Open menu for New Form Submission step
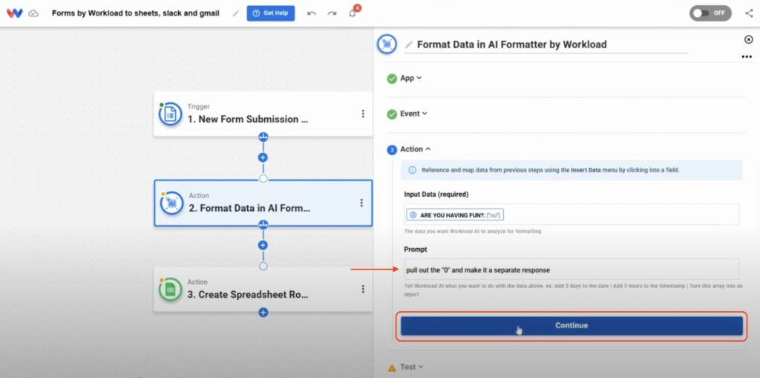The width and height of the screenshot is (760, 378). [x=362, y=114]
